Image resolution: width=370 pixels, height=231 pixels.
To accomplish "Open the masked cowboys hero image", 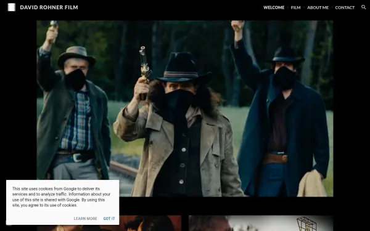I will tap(185, 108).
